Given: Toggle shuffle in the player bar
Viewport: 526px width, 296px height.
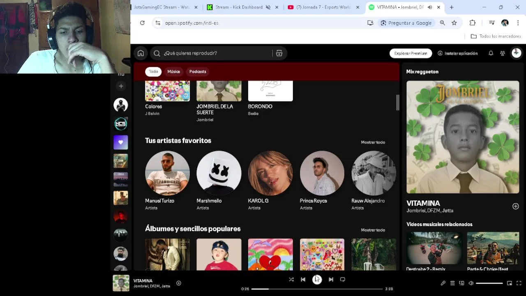Looking at the screenshot, I should pos(291,280).
